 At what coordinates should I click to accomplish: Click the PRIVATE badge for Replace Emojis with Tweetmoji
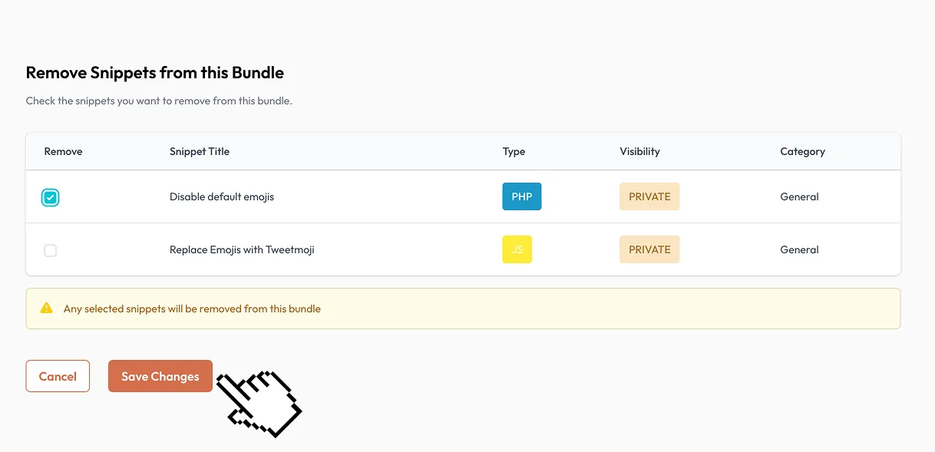(x=649, y=249)
